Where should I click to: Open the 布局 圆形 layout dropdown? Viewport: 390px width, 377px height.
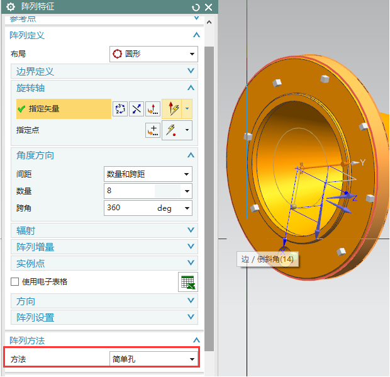click(x=153, y=54)
